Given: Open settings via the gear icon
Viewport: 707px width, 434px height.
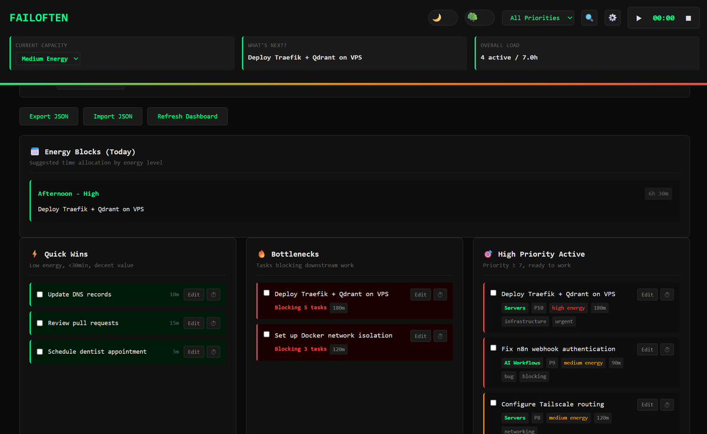Looking at the screenshot, I should pos(613,18).
